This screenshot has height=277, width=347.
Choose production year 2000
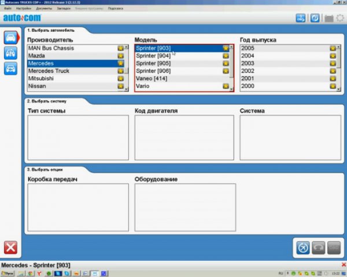289,86
